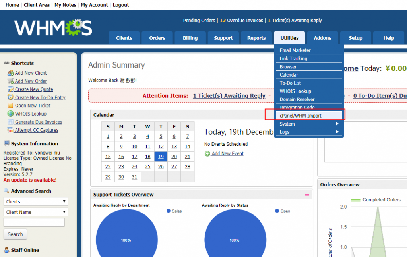Viewport: 407px width, 257px height.
Task: Open the Reports main tab
Action: [x=256, y=38]
